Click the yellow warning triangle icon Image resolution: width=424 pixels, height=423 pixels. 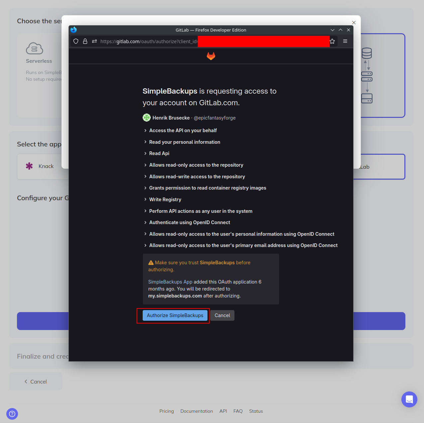(151, 263)
